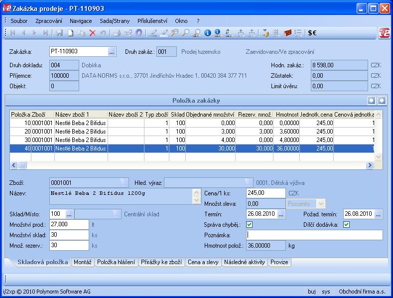Viewport: 393px width, 298px height.
Task: Open Sklad/Místo 100 lookup button
Action: tap(69, 214)
